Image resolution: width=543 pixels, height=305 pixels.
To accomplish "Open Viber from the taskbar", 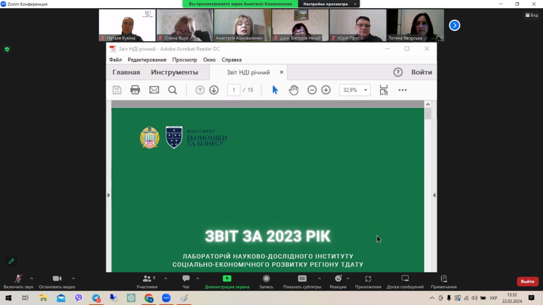I will coord(78,298).
